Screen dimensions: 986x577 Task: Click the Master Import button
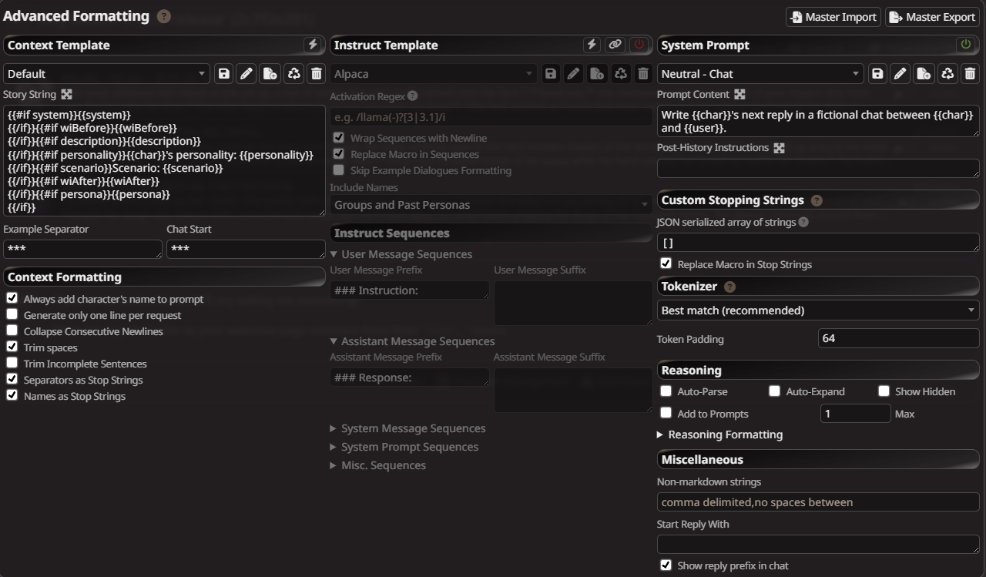point(833,17)
